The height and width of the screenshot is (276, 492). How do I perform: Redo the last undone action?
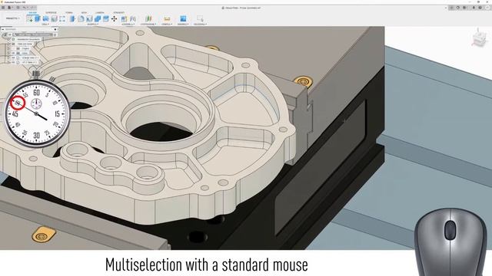tap(32, 8)
